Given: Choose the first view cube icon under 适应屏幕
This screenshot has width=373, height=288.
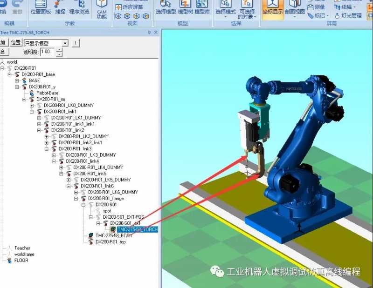Looking at the screenshot, I should tap(118, 16).
